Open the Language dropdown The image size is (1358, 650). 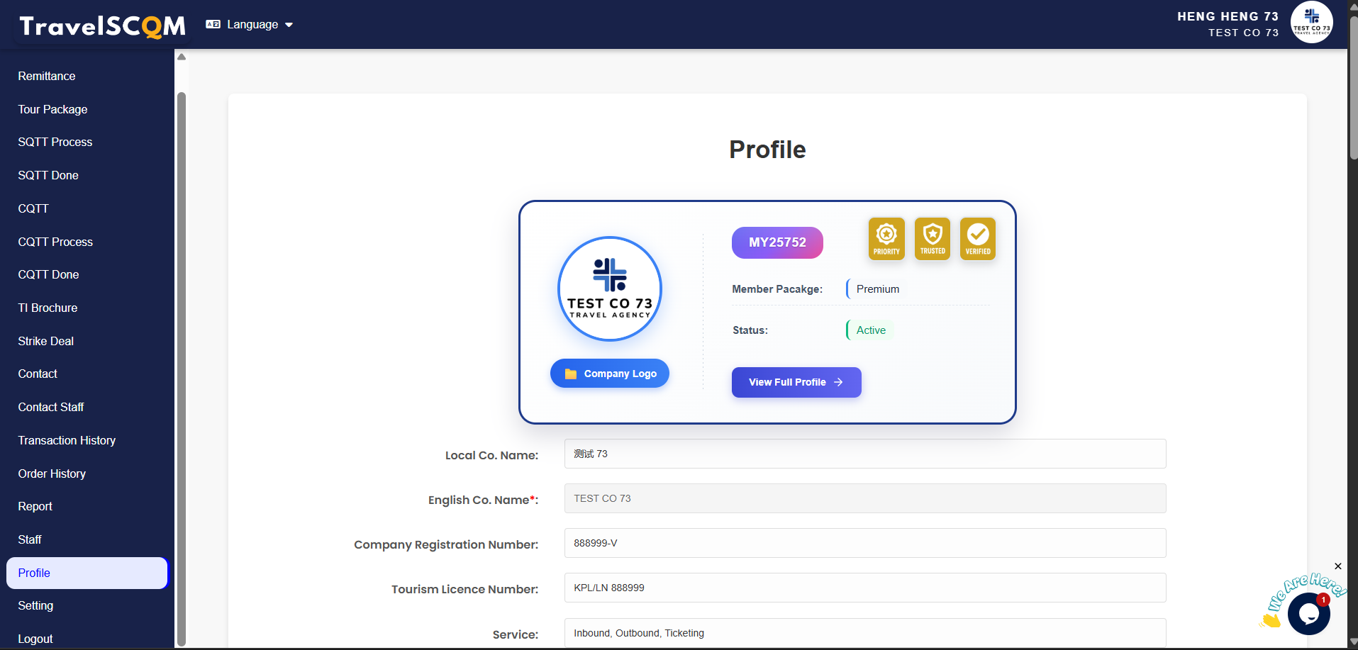(x=250, y=25)
